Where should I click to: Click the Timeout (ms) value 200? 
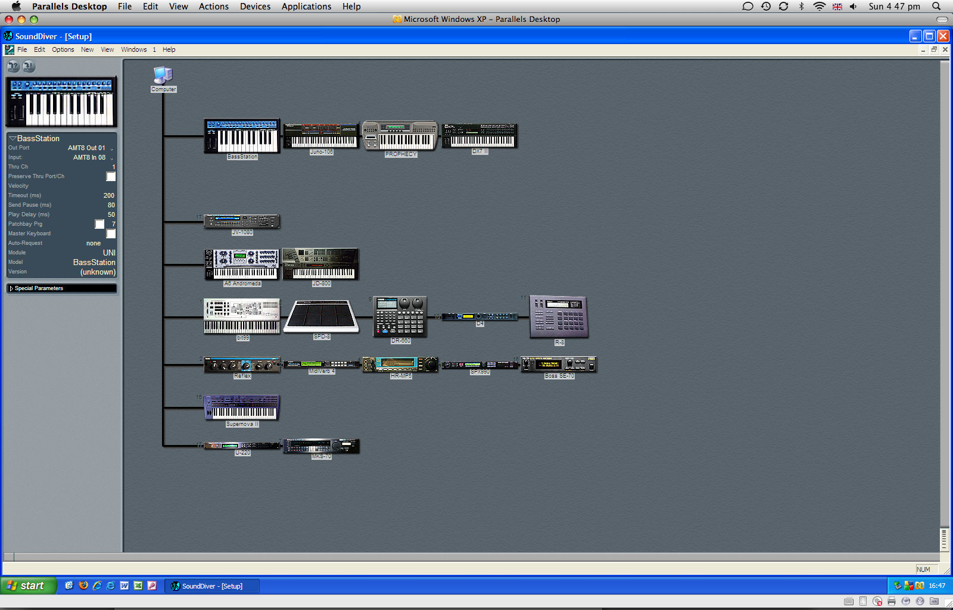tap(109, 195)
